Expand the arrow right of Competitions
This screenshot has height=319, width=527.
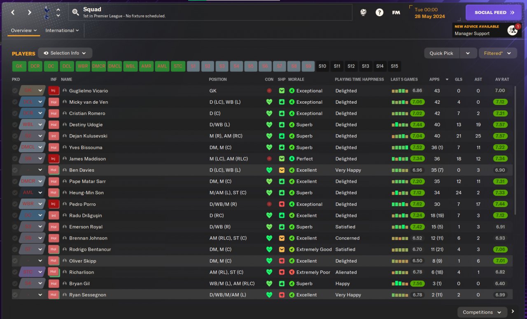[x=513, y=312]
